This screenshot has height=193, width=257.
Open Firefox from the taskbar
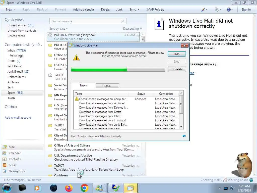point(69,188)
